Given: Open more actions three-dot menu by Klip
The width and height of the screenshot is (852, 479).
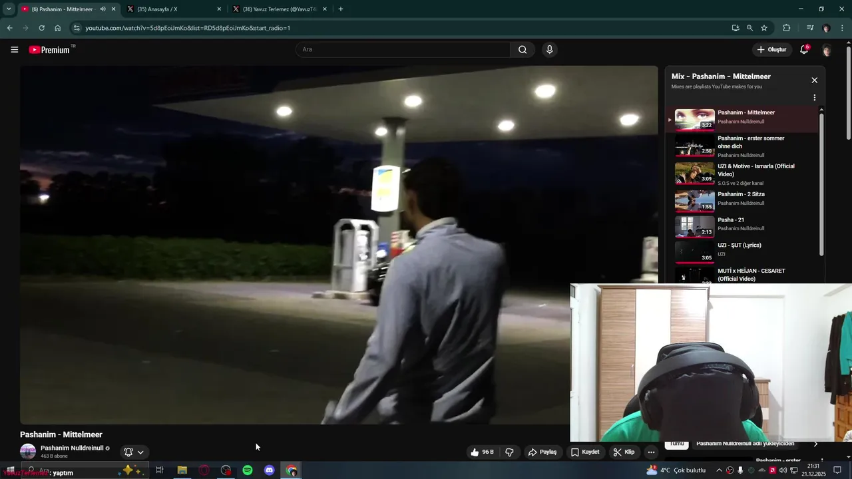Looking at the screenshot, I should (651, 452).
